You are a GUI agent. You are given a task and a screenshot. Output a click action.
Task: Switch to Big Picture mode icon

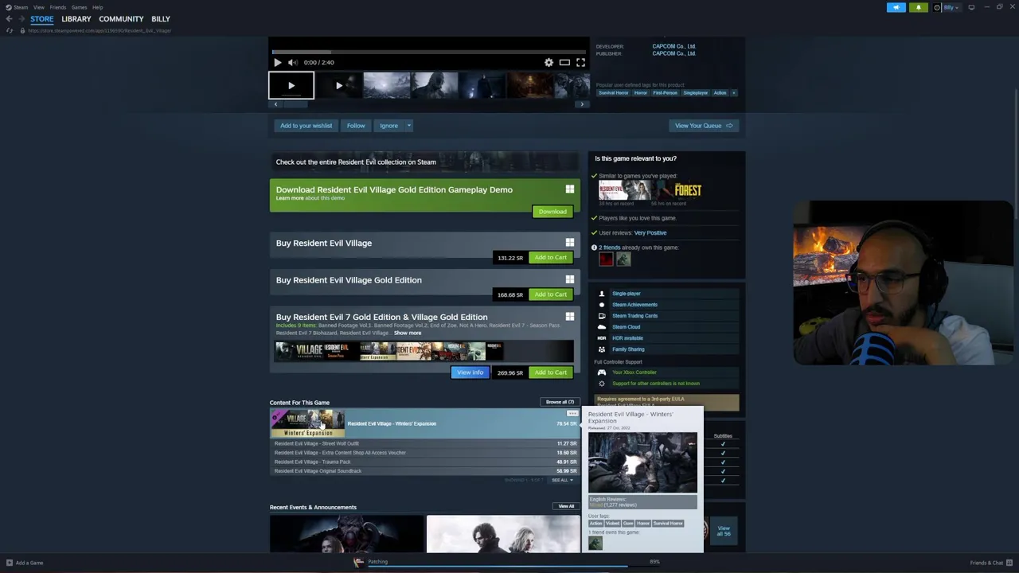tap(971, 7)
